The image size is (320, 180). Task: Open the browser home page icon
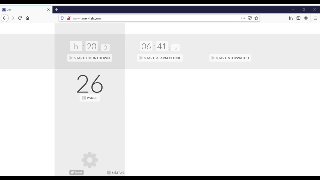[x=27, y=18]
